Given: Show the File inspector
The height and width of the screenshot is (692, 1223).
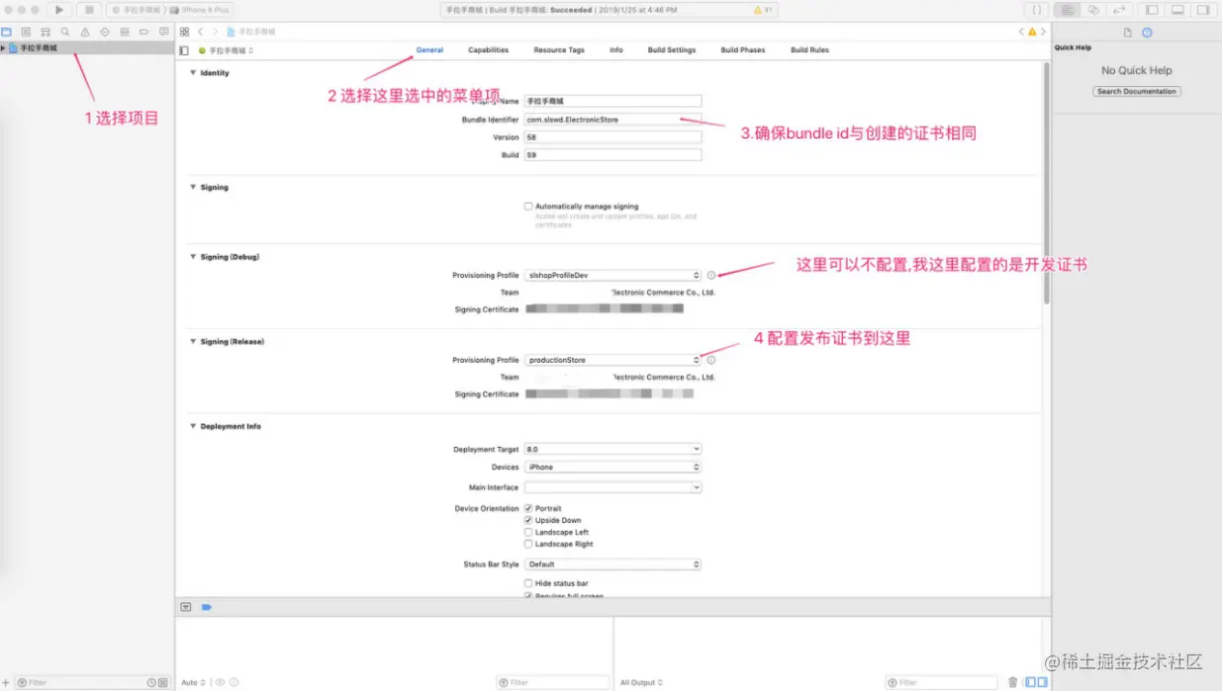Looking at the screenshot, I should (x=1127, y=33).
